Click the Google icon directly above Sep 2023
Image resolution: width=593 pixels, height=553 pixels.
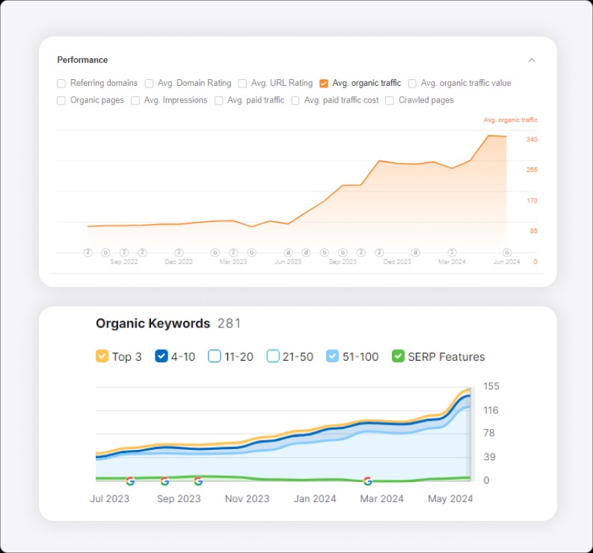165,481
